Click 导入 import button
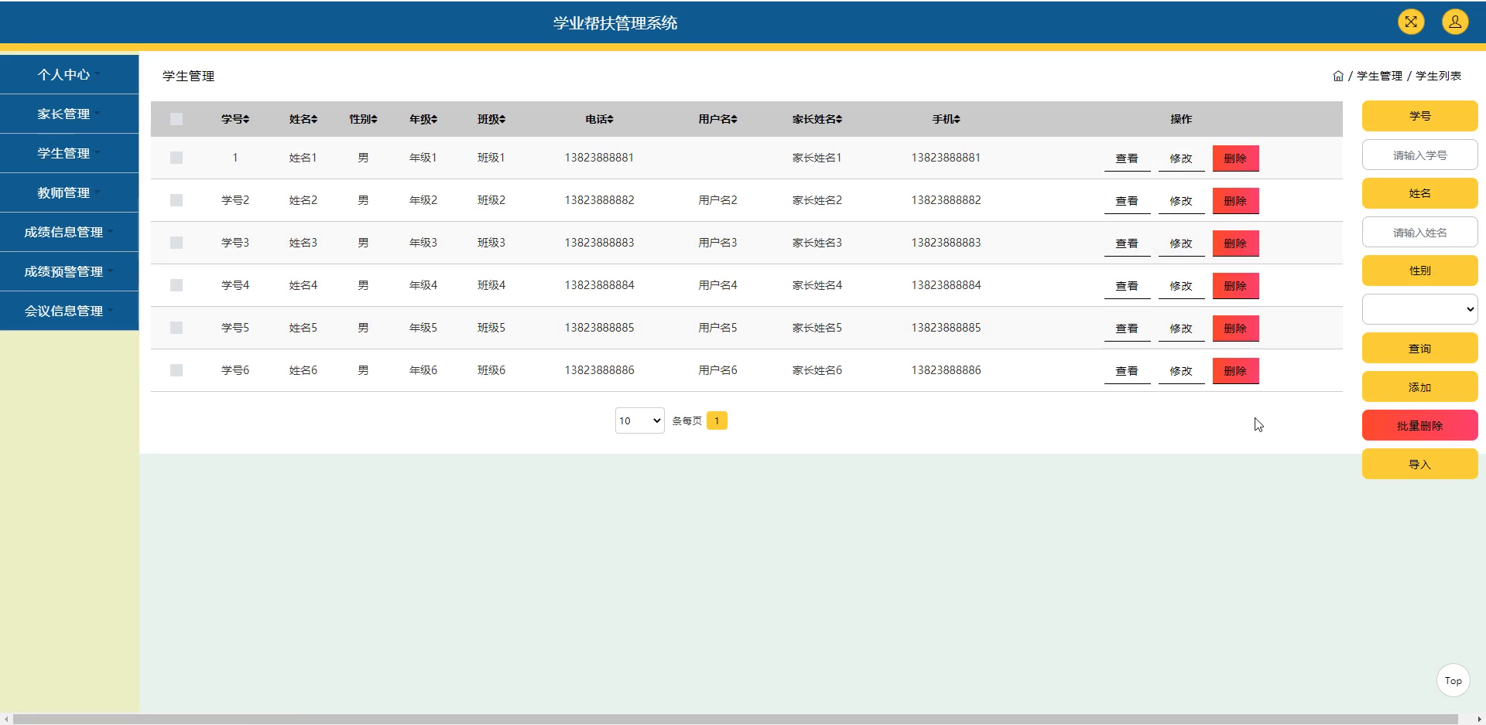Screen dimensions: 1486x725 tap(1419, 464)
